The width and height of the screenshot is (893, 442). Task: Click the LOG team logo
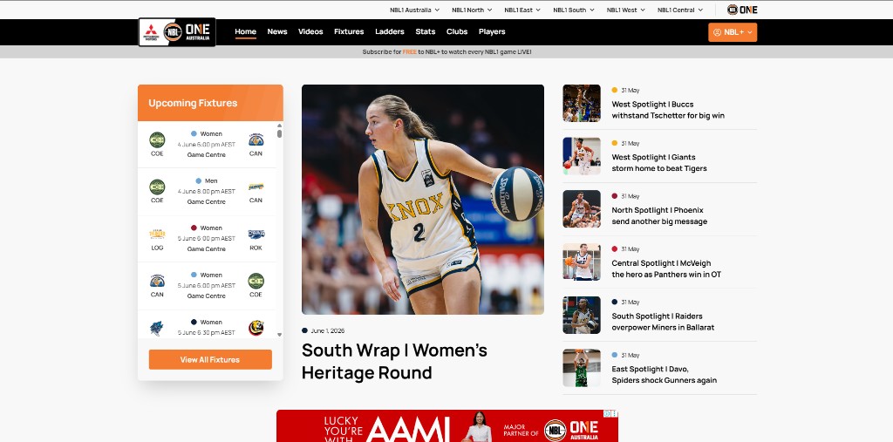coord(157,234)
